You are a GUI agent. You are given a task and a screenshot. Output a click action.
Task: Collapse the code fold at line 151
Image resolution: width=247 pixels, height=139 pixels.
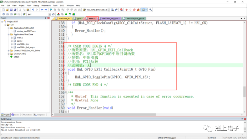pos(66,73)
